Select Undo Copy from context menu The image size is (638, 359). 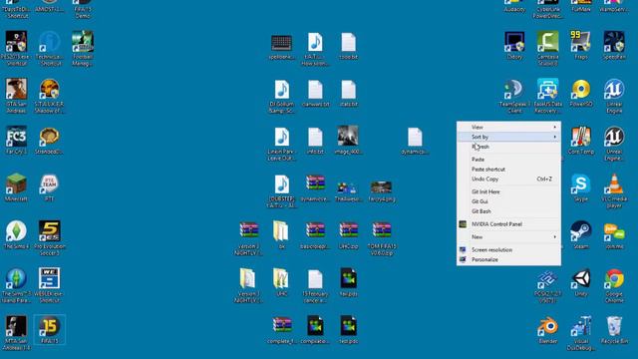tap(508, 179)
